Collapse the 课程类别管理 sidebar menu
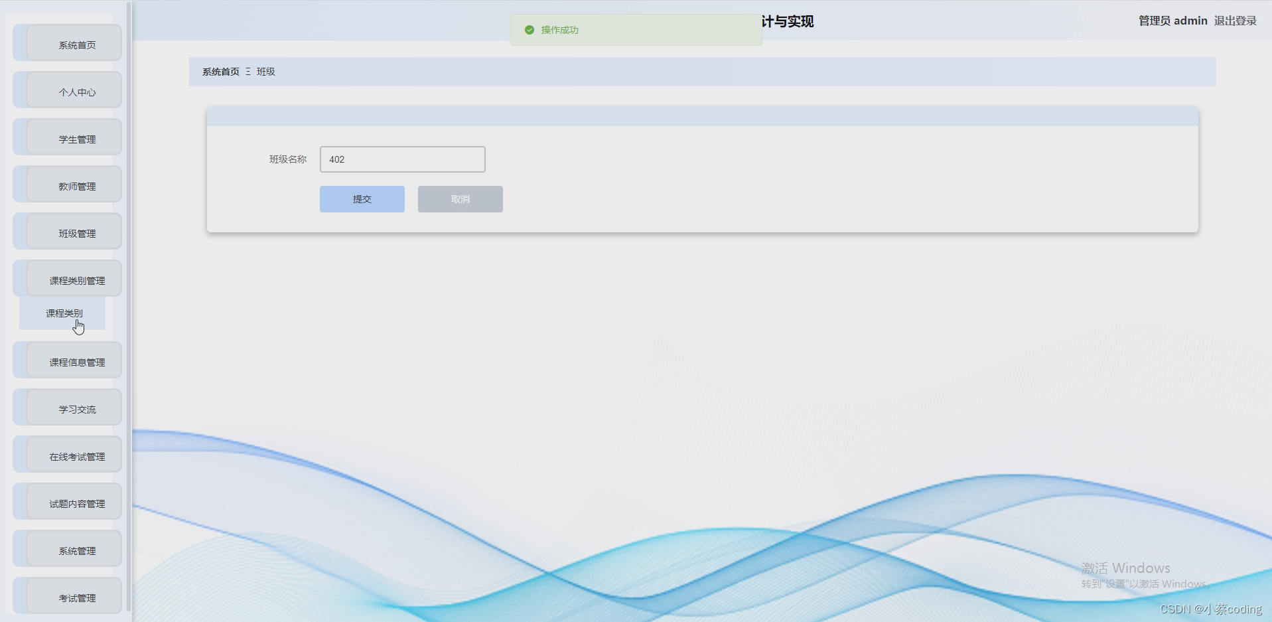This screenshot has height=622, width=1272. [68, 279]
